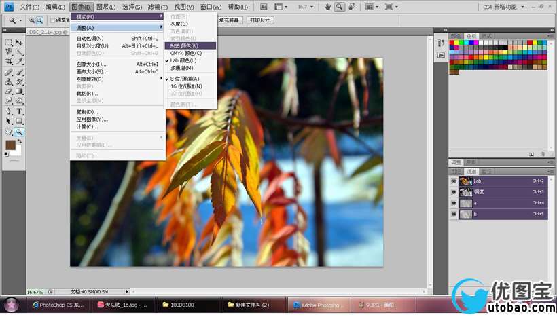Click Zoom tool in application bar
Screen dimensions: 557x317
[x=340, y=7]
